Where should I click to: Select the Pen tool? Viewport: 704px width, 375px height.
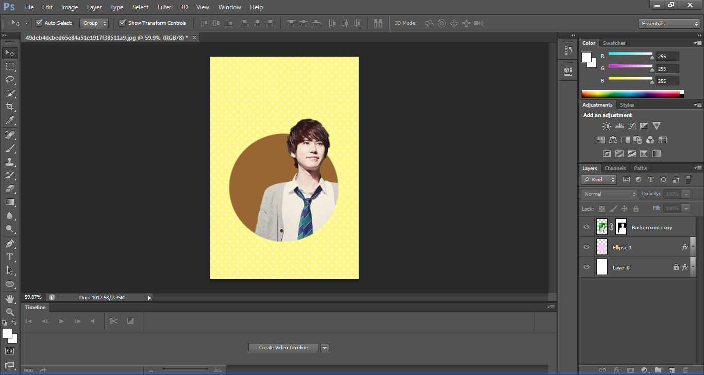[10, 243]
